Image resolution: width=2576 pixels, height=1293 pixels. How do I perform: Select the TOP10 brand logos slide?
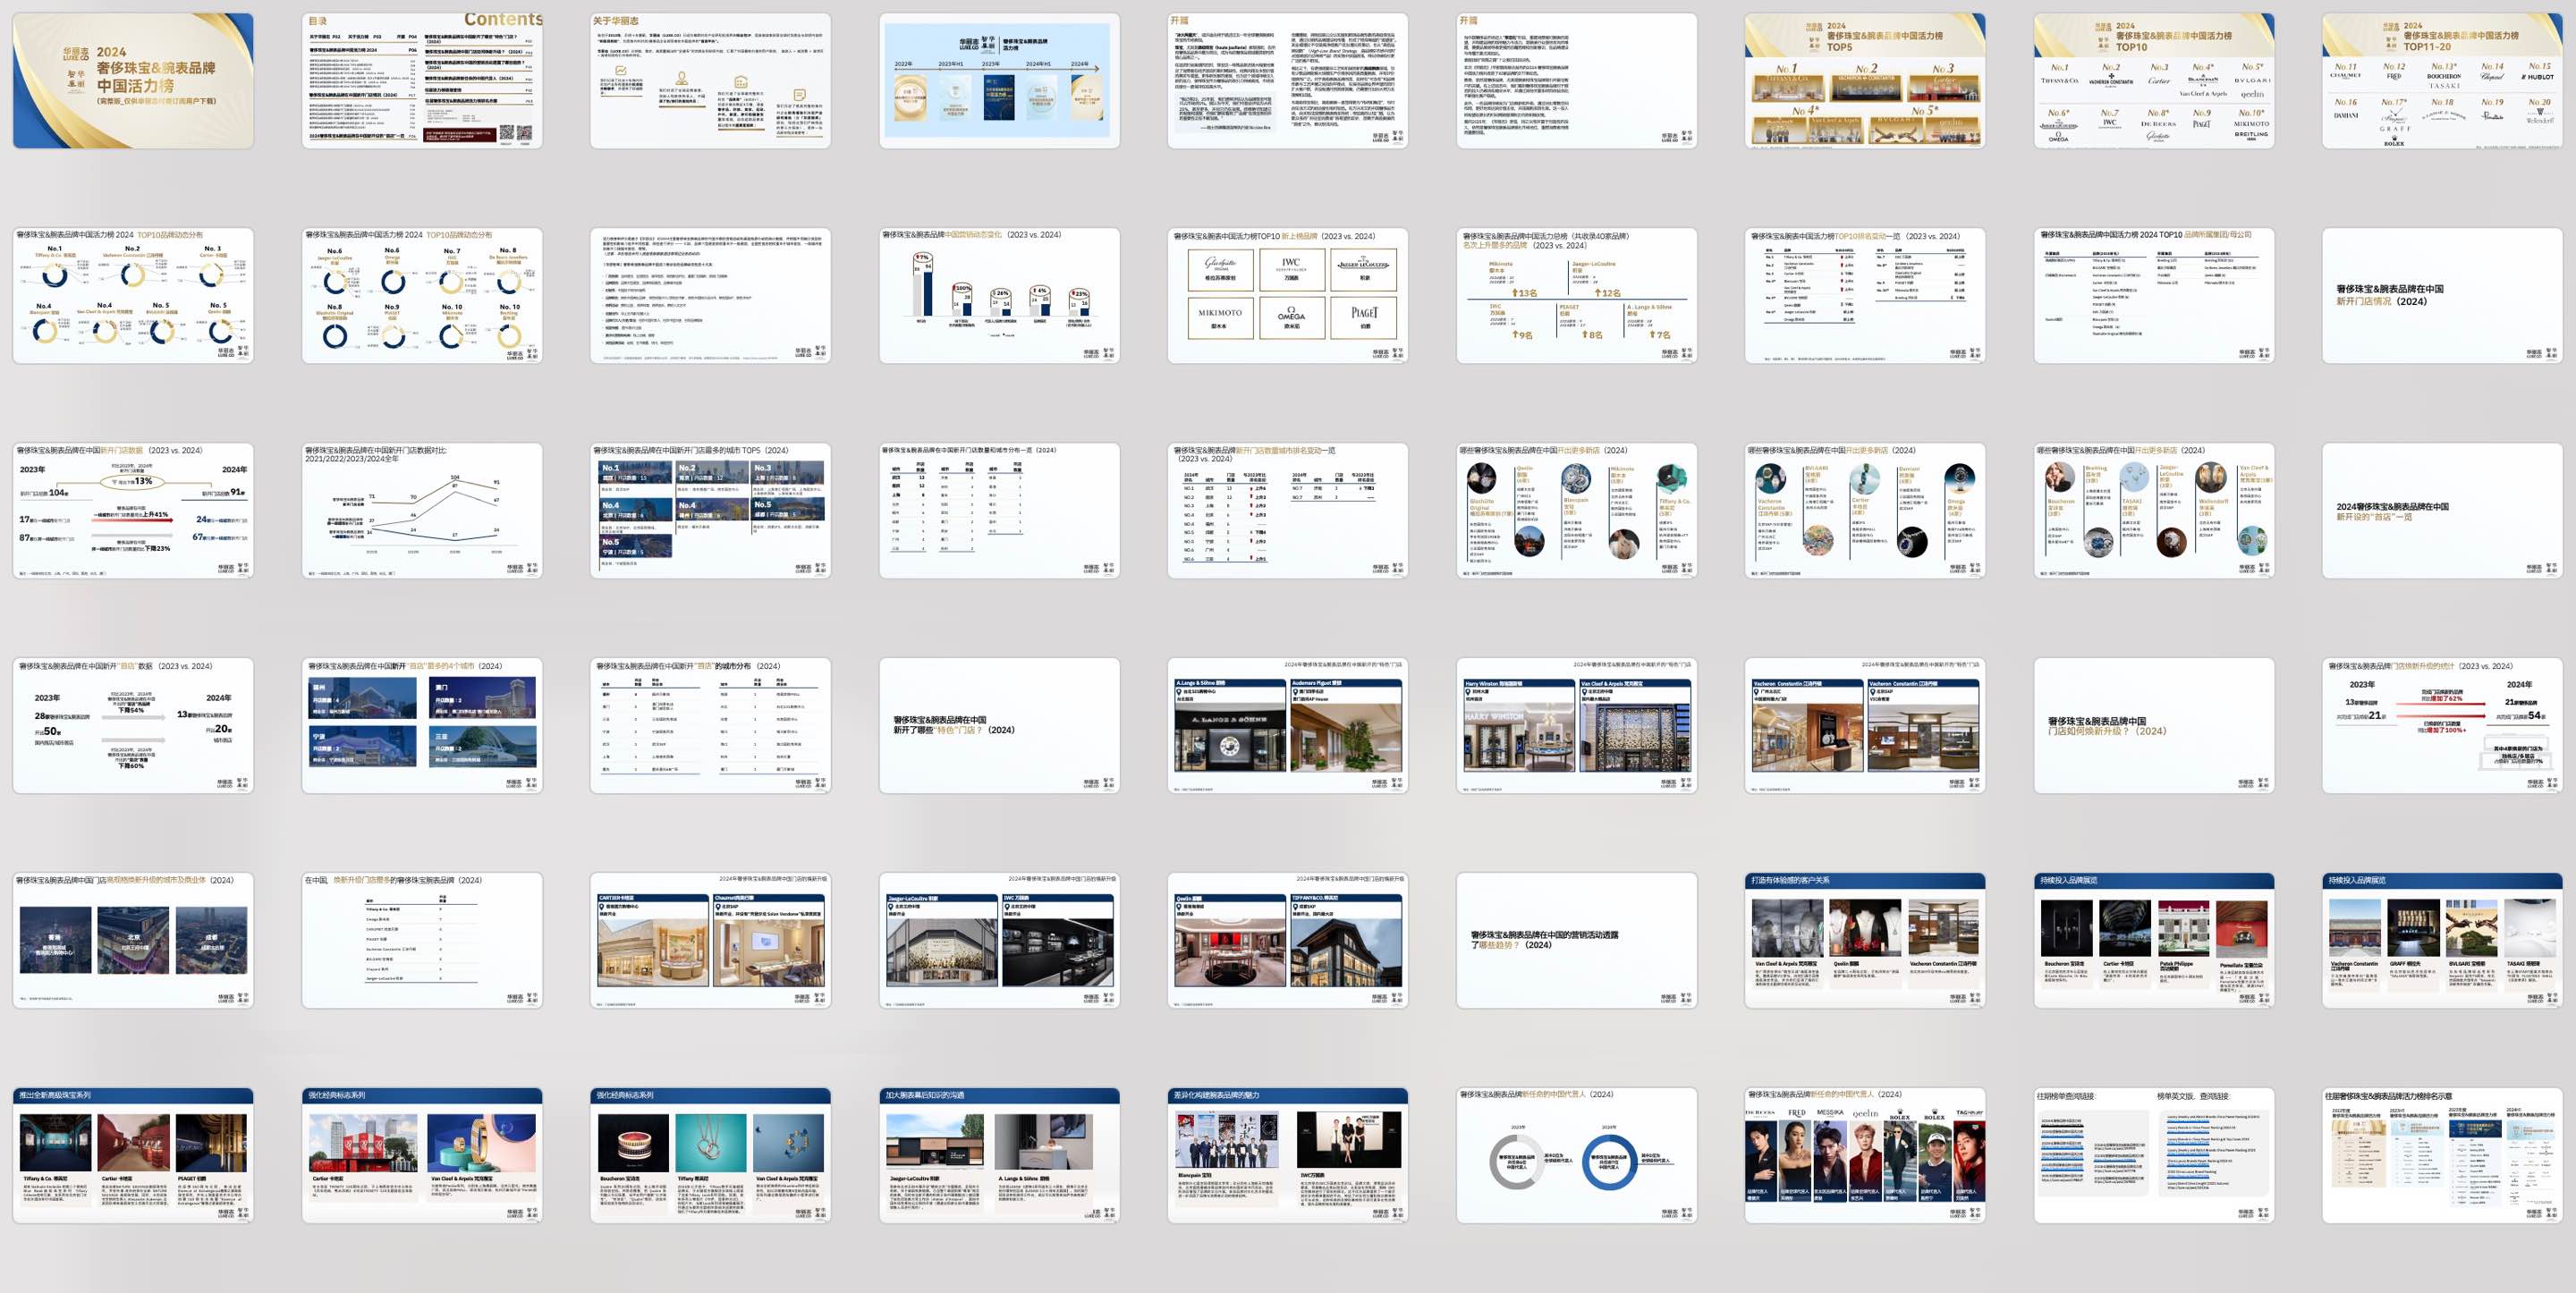(2153, 80)
